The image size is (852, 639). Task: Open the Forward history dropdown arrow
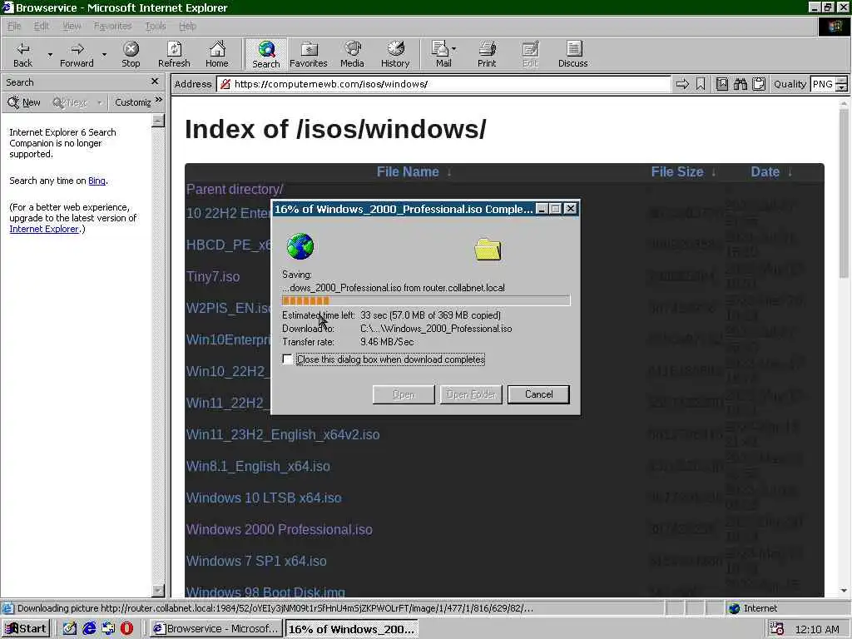[x=104, y=55]
